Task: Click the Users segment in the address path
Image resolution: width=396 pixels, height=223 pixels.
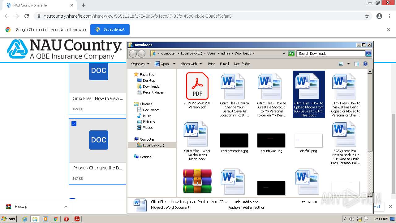Action: (x=211, y=53)
